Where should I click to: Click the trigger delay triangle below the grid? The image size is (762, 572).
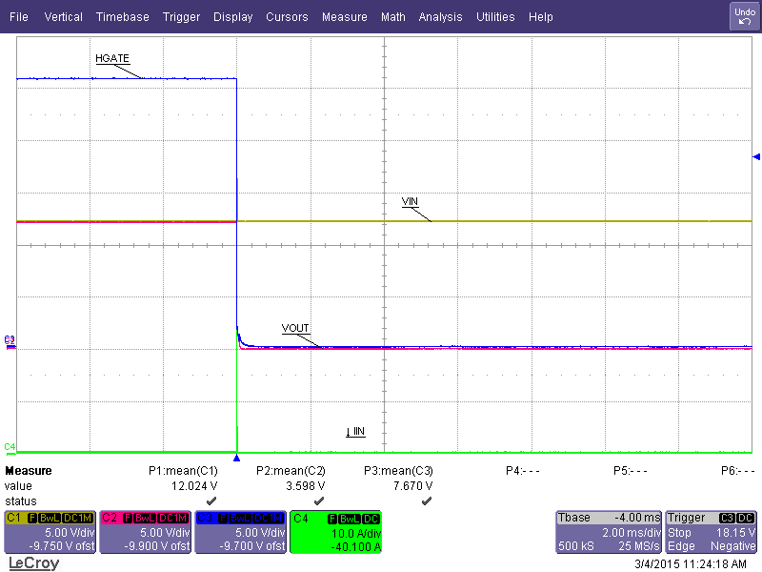(236, 459)
